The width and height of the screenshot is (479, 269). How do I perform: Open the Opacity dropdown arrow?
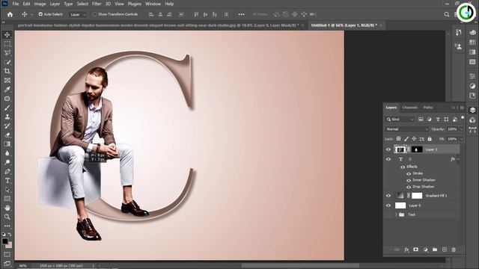tap(461, 129)
